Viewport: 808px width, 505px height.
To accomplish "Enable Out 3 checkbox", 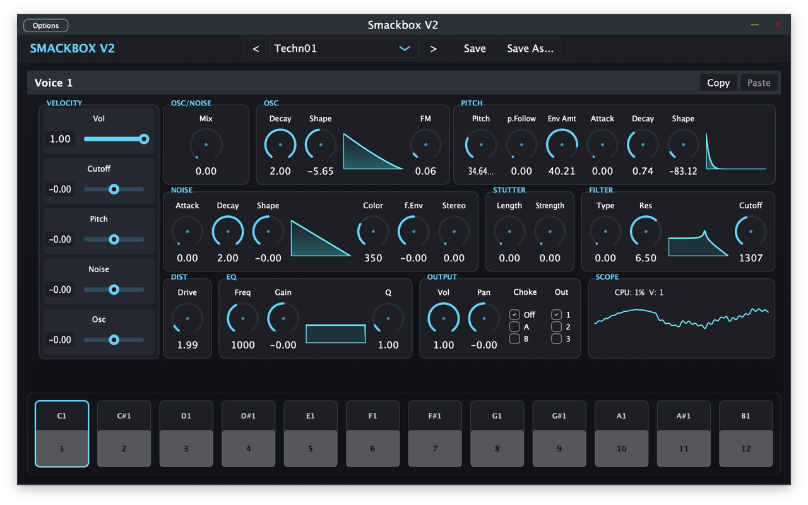I will (556, 338).
